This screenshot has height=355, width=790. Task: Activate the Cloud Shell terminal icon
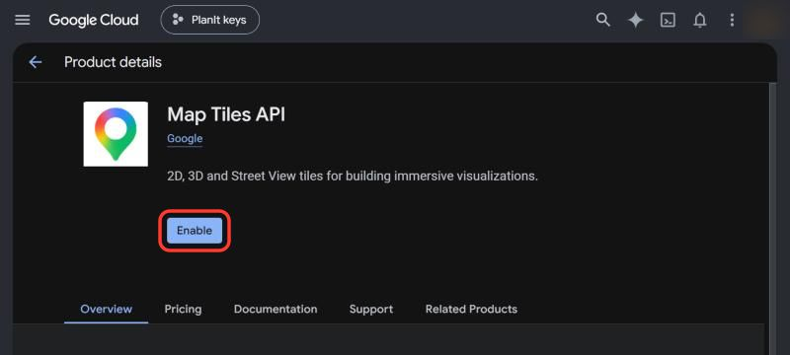[x=668, y=20]
